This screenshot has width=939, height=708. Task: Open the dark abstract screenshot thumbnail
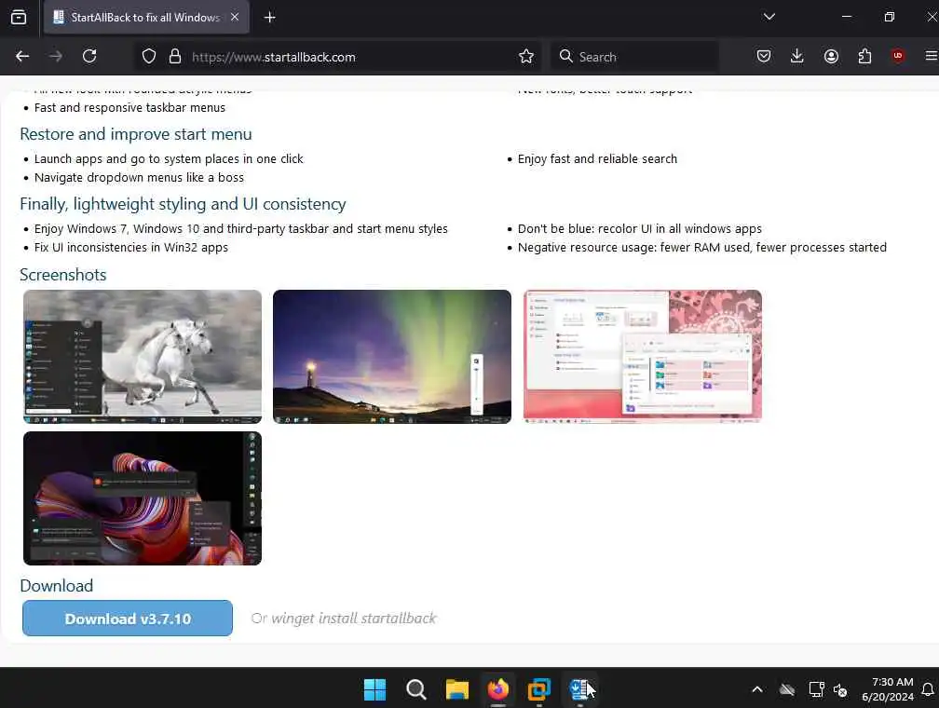tap(143, 497)
